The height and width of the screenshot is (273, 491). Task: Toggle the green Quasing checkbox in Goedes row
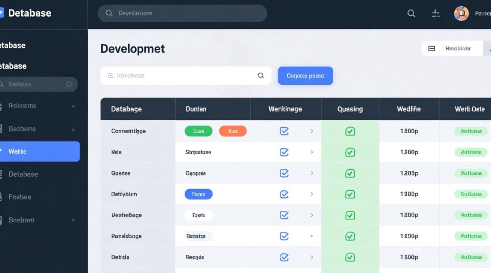click(x=350, y=173)
